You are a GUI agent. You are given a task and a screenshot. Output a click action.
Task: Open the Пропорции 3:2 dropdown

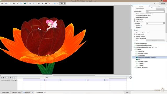pos(164,23)
